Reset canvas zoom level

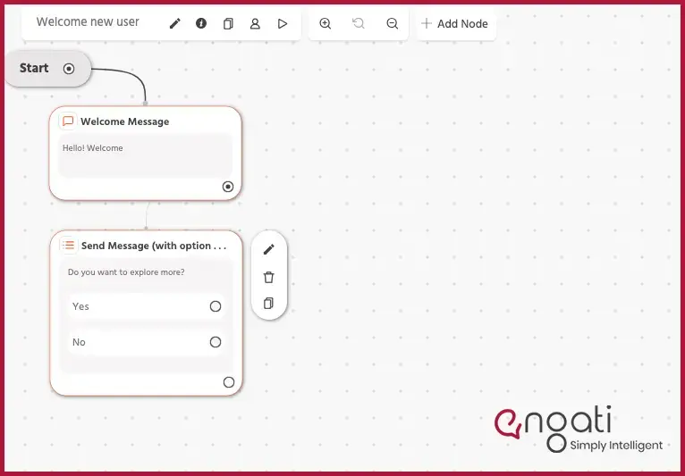coord(359,23)
